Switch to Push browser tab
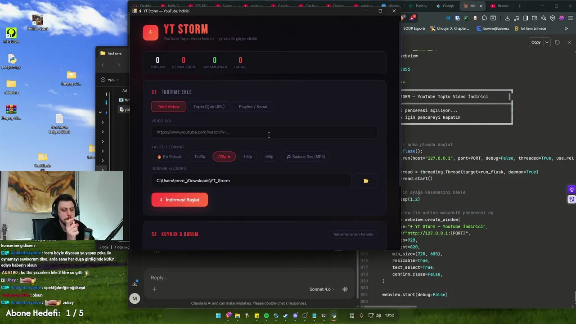Viewport: 576px width, 324px height. [x=418, y=6]
